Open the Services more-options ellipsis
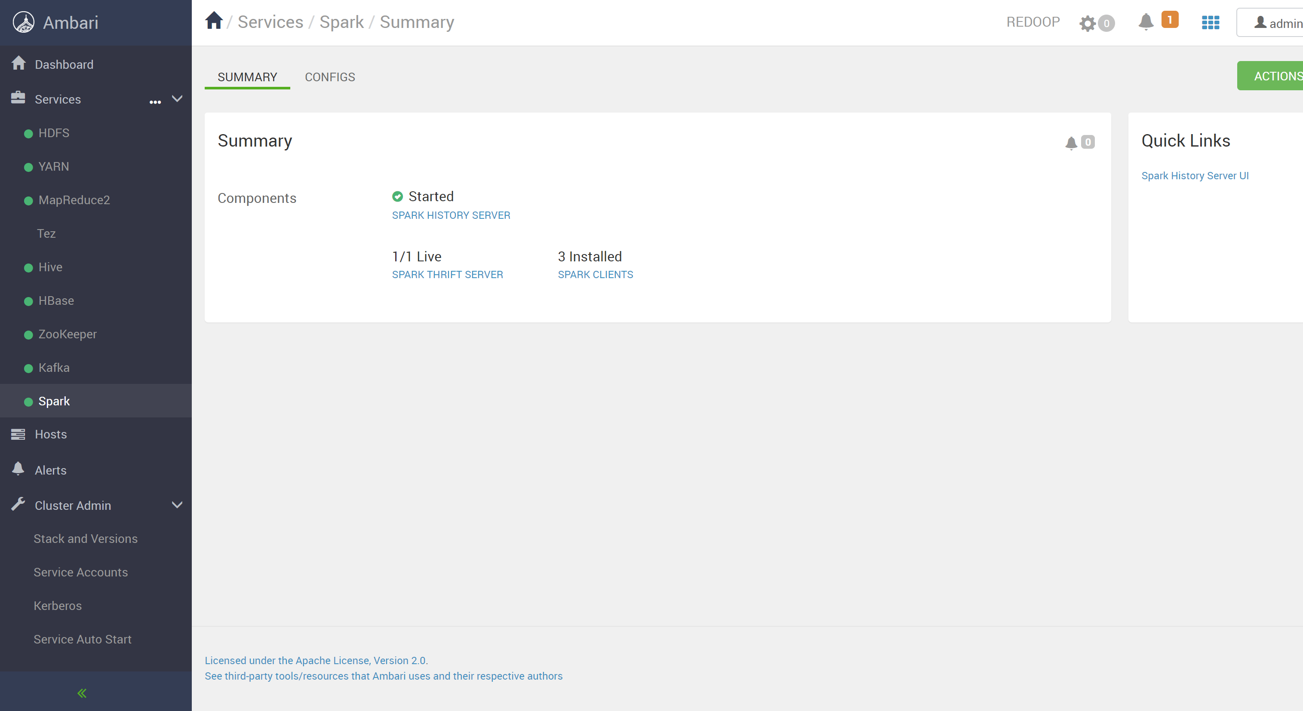The image size is (1303, 711). pos(155,102)
